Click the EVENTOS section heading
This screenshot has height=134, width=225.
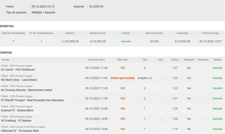(6, 53)
